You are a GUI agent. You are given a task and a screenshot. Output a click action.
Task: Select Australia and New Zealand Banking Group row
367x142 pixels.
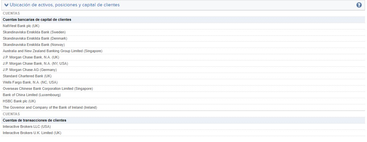52,51
